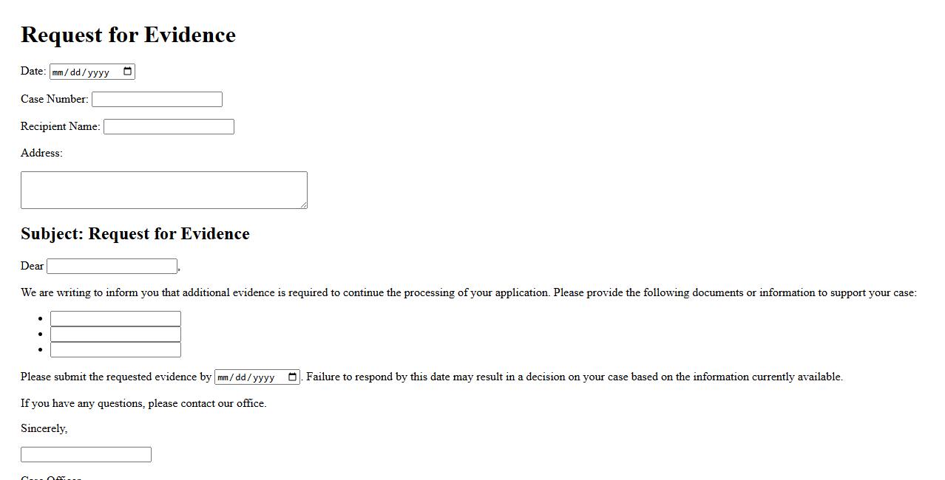Focus the signature field below "Sincerely,"

pos(86,455)
